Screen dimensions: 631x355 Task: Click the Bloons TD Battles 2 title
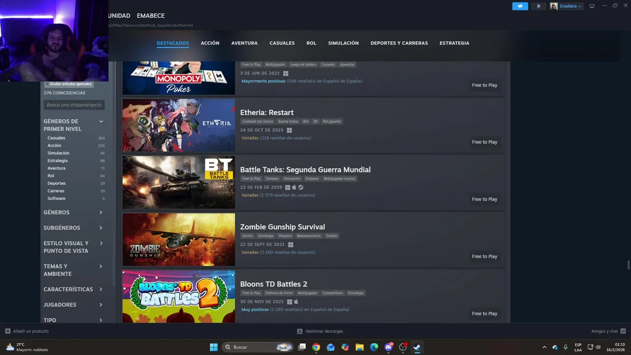[x=274, y=284]
